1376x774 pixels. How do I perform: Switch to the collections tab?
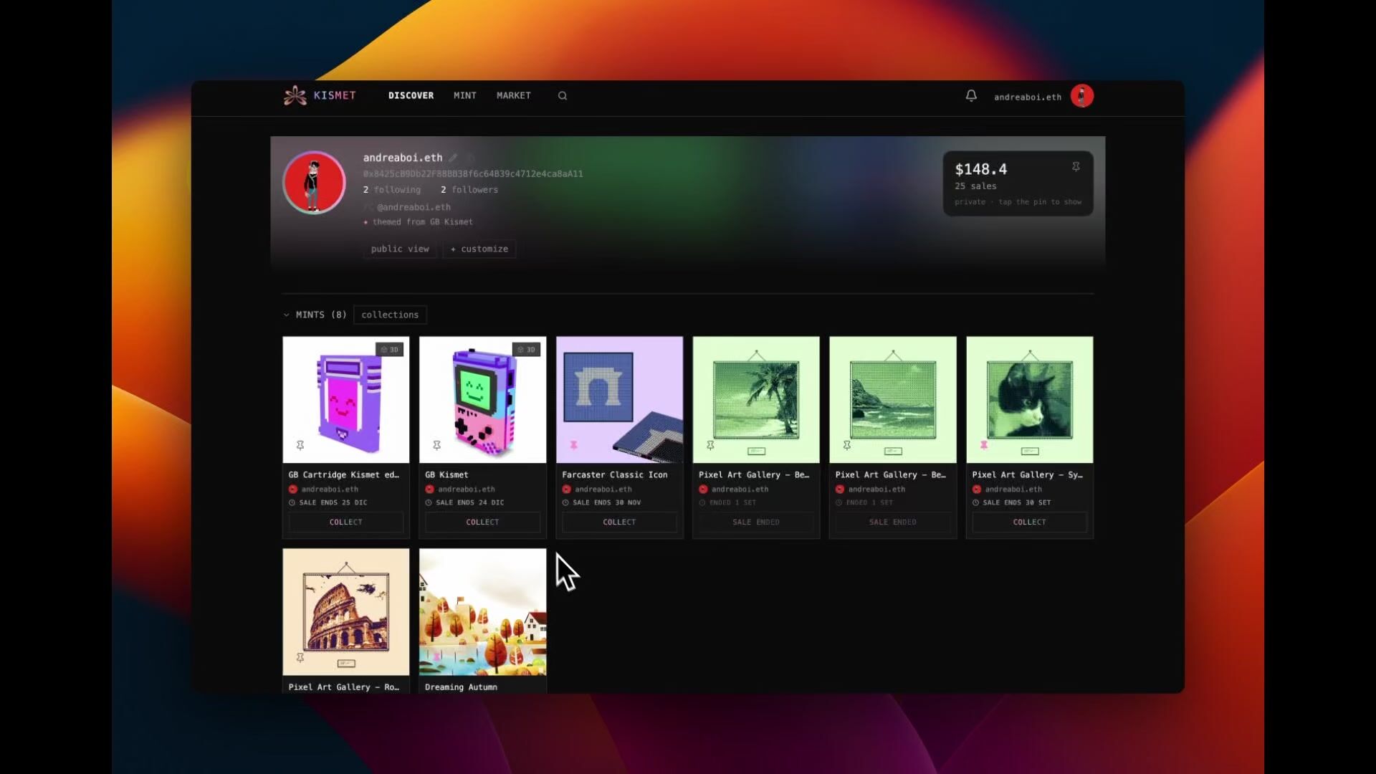(x=390, y=315)
